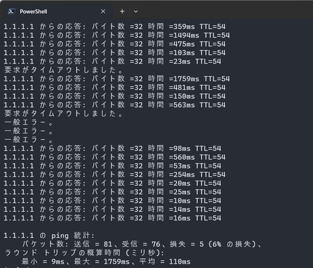Click the '平均 = 110ms' average value

tap(165, 262)
